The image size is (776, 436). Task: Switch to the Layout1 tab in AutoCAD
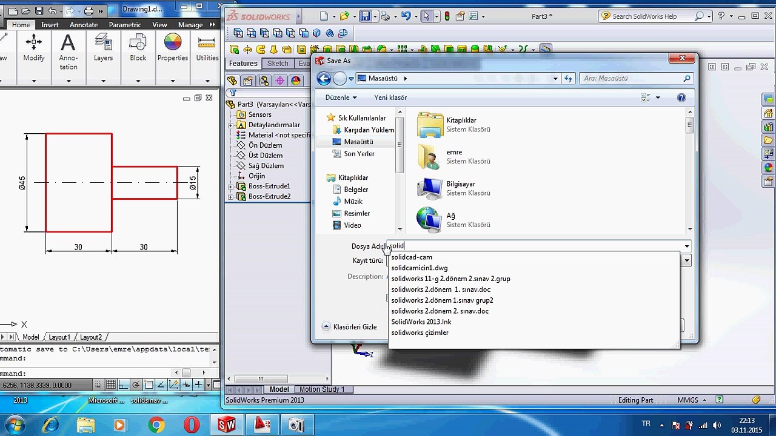tap(59, 337)
